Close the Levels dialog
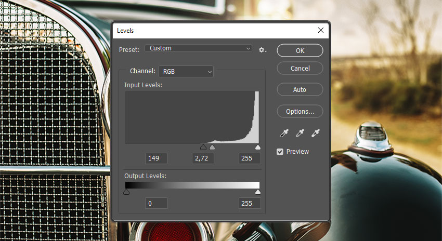 pyautogui.click(x=320, y=30)
